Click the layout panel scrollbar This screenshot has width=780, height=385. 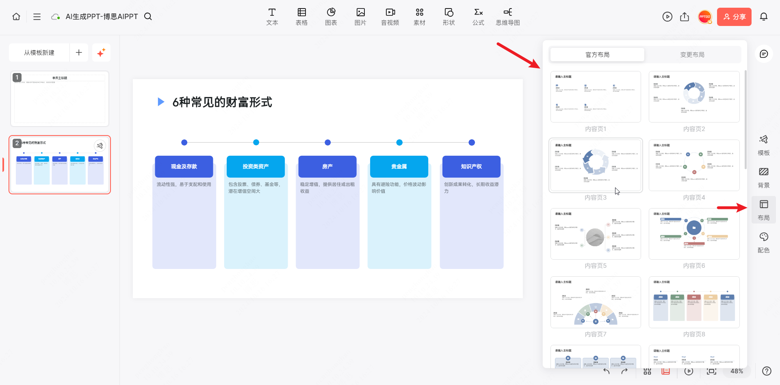[745, 120]
